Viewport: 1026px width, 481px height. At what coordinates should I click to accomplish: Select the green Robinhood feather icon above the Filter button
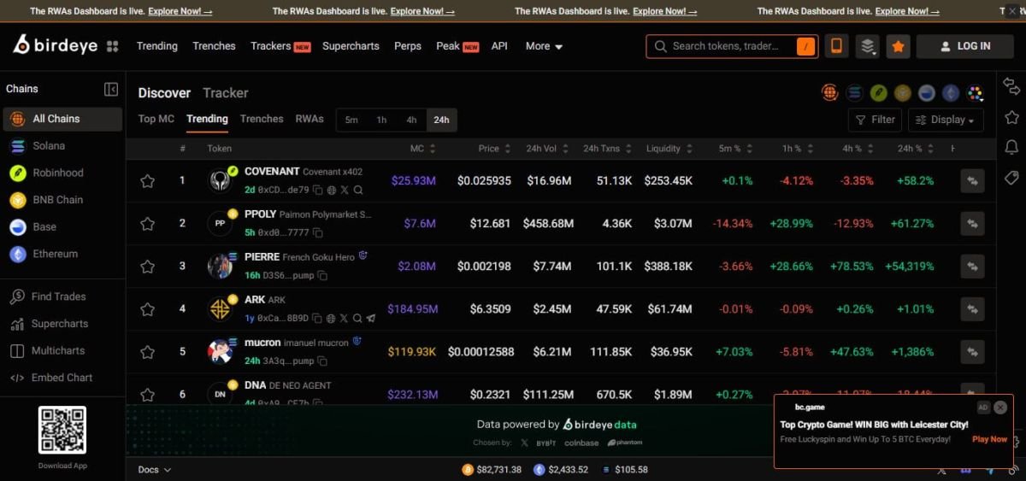tap(878, 93)
